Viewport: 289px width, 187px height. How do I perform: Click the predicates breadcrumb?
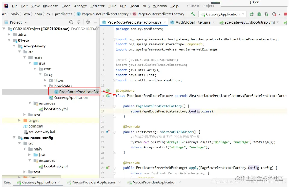click(63, 14)
